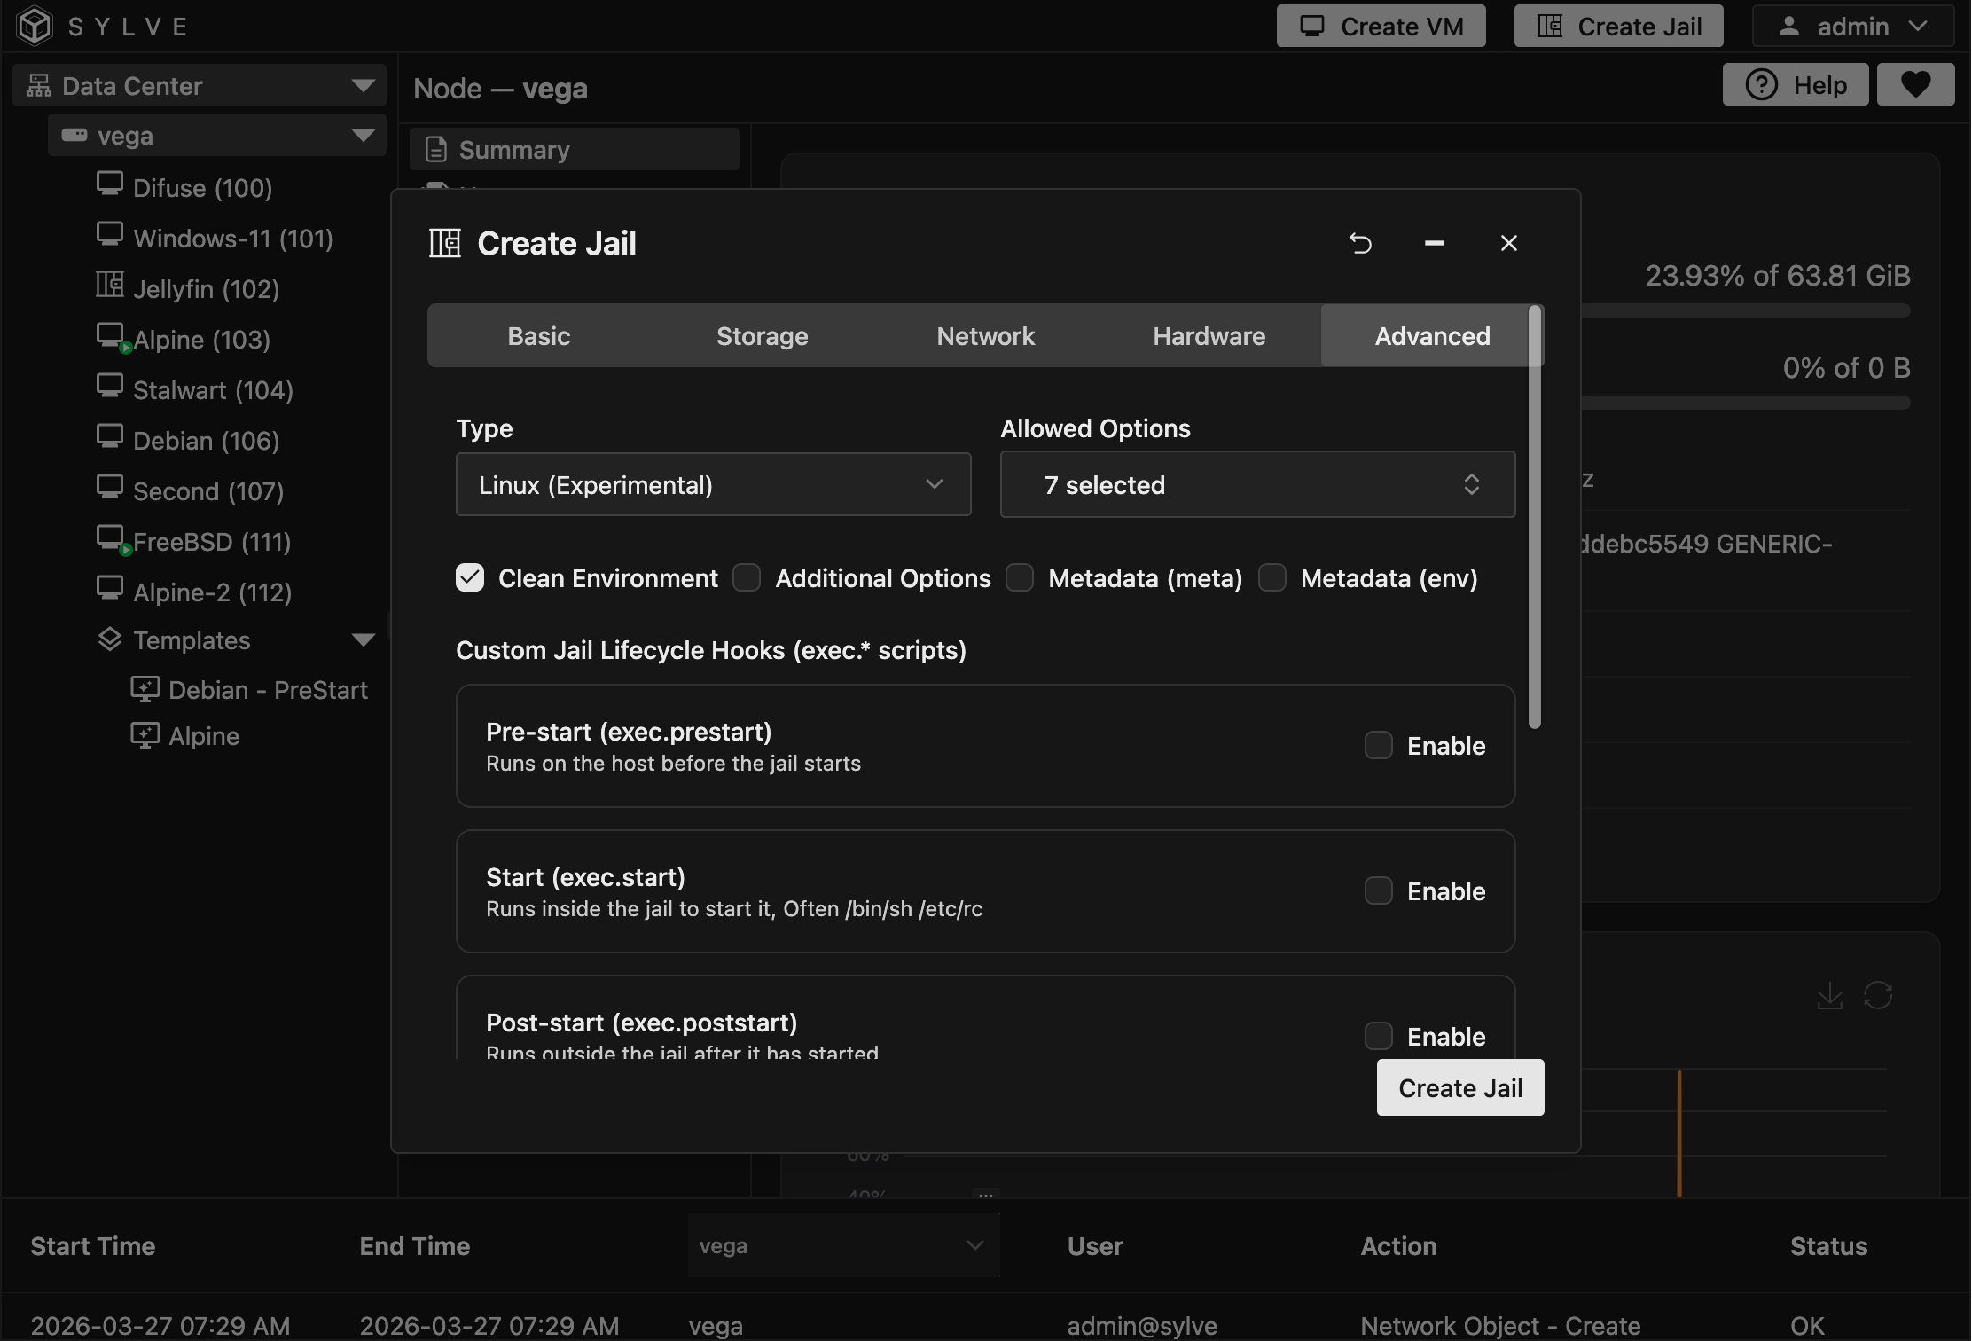The image size is (1972, 1341).
Task: Click the admin user avatar icon
Action: tap(1789, 27)
